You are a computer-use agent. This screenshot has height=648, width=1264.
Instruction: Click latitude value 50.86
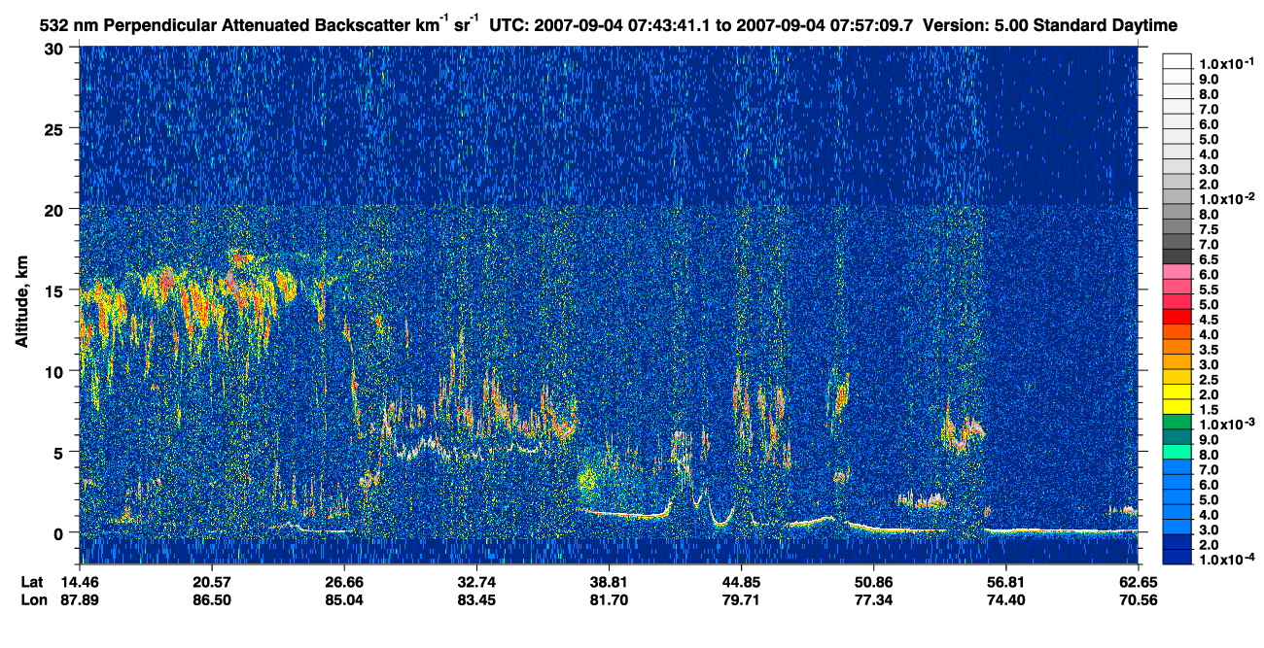pyautogui.click(x=873, y=582)
